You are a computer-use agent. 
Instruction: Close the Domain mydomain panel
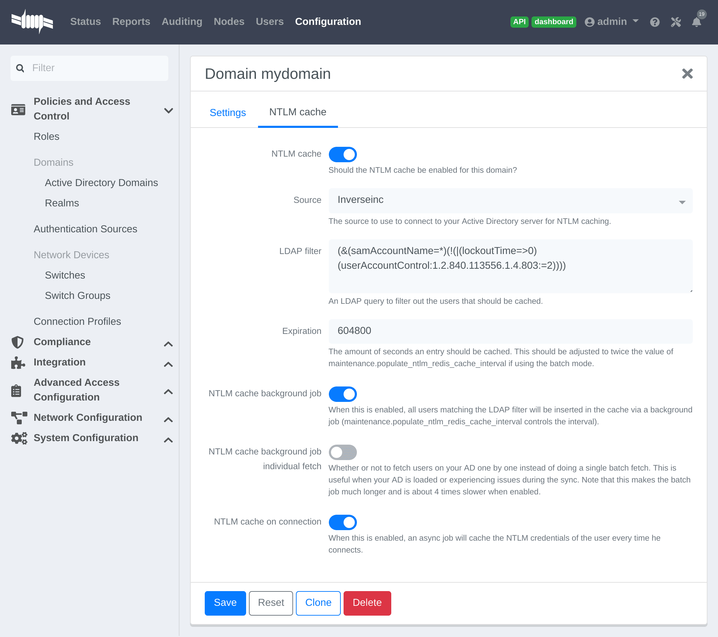tap(687, 74)
